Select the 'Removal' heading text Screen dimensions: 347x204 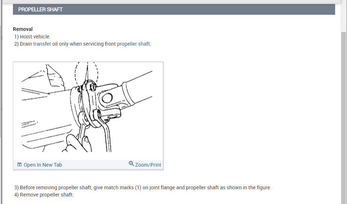23,29
